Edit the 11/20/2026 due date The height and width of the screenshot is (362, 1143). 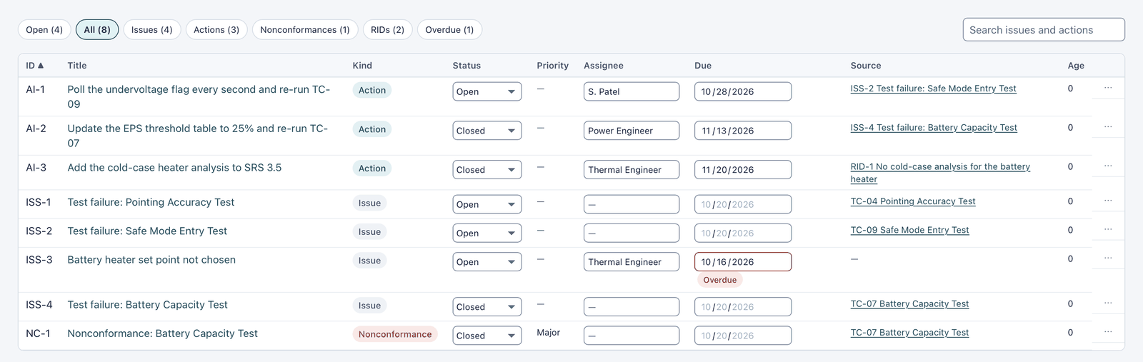click(x=743, y=170)
